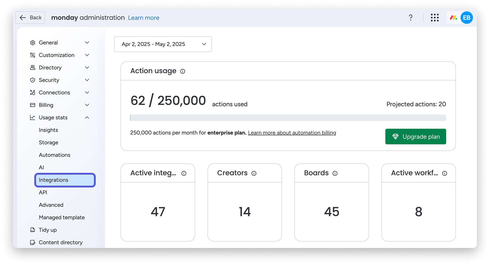Click the Active integrations info icon
This screenshot has height=265, width=490.
pos(184,173)
